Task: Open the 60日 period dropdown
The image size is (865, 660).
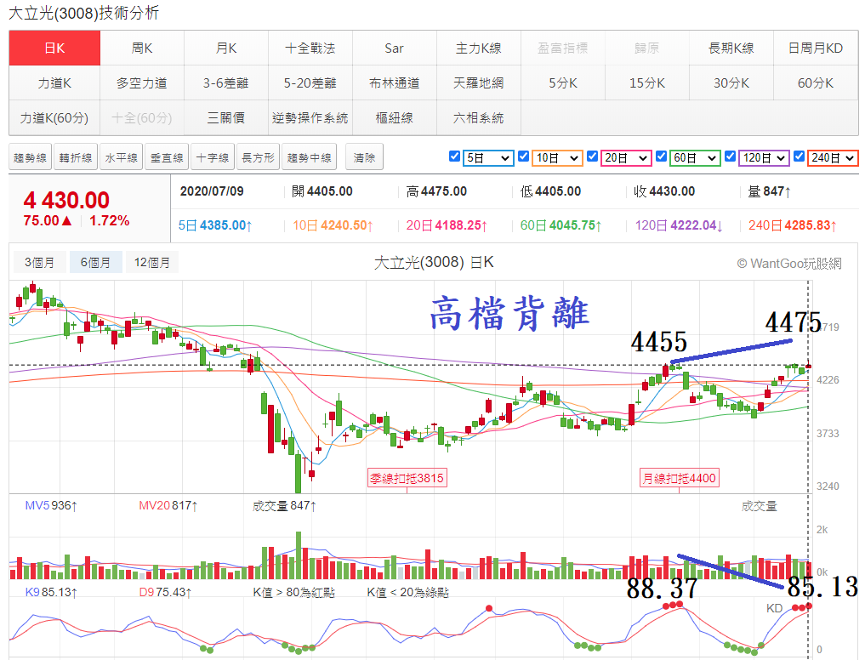Action: coord(695,158)
